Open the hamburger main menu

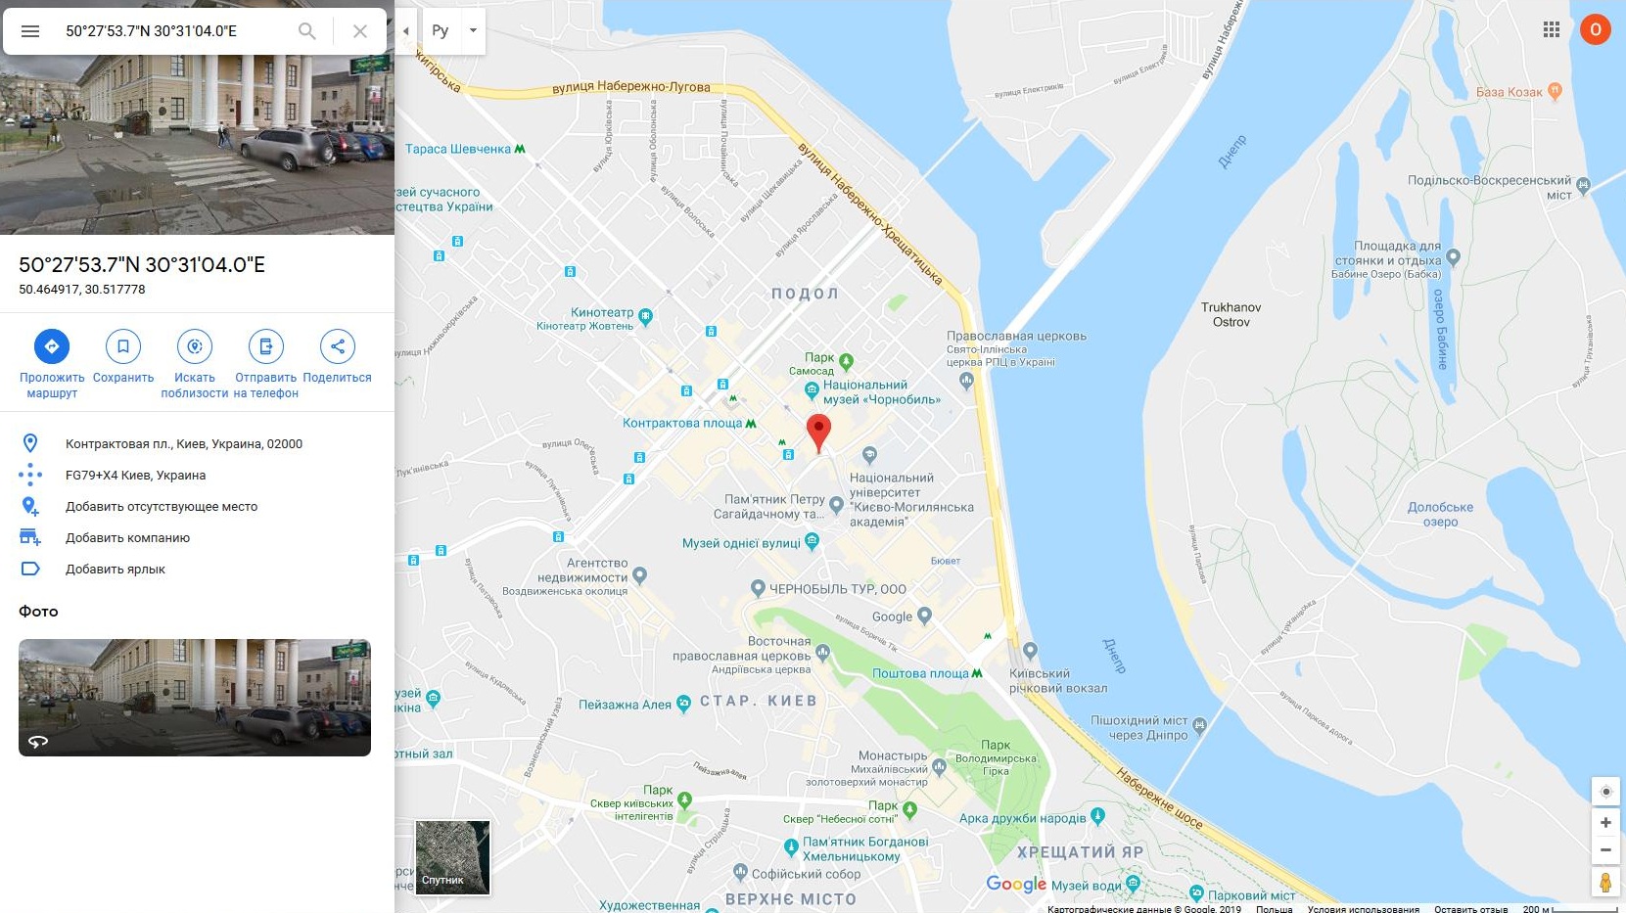(30, 31)
